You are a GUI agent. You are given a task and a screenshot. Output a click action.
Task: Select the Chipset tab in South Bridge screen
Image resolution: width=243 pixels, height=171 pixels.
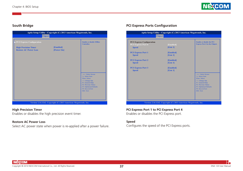45,36
